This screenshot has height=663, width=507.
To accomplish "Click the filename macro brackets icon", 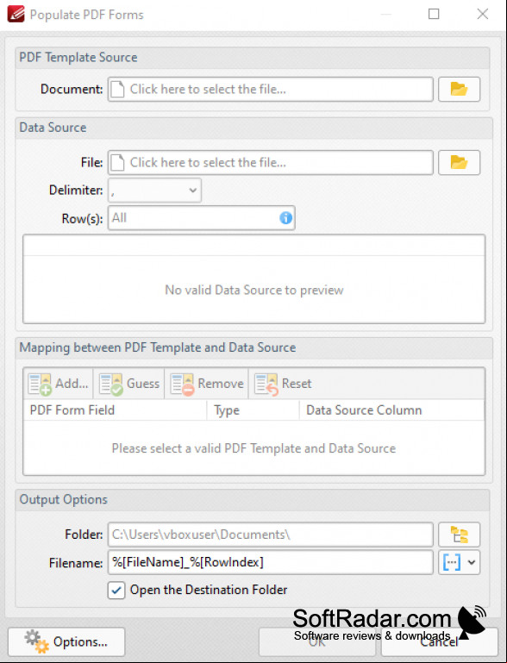I will (451, 562).
